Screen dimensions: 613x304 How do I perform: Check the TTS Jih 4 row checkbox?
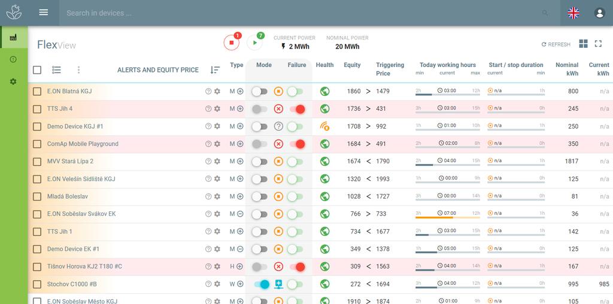[x=37, y=109]
